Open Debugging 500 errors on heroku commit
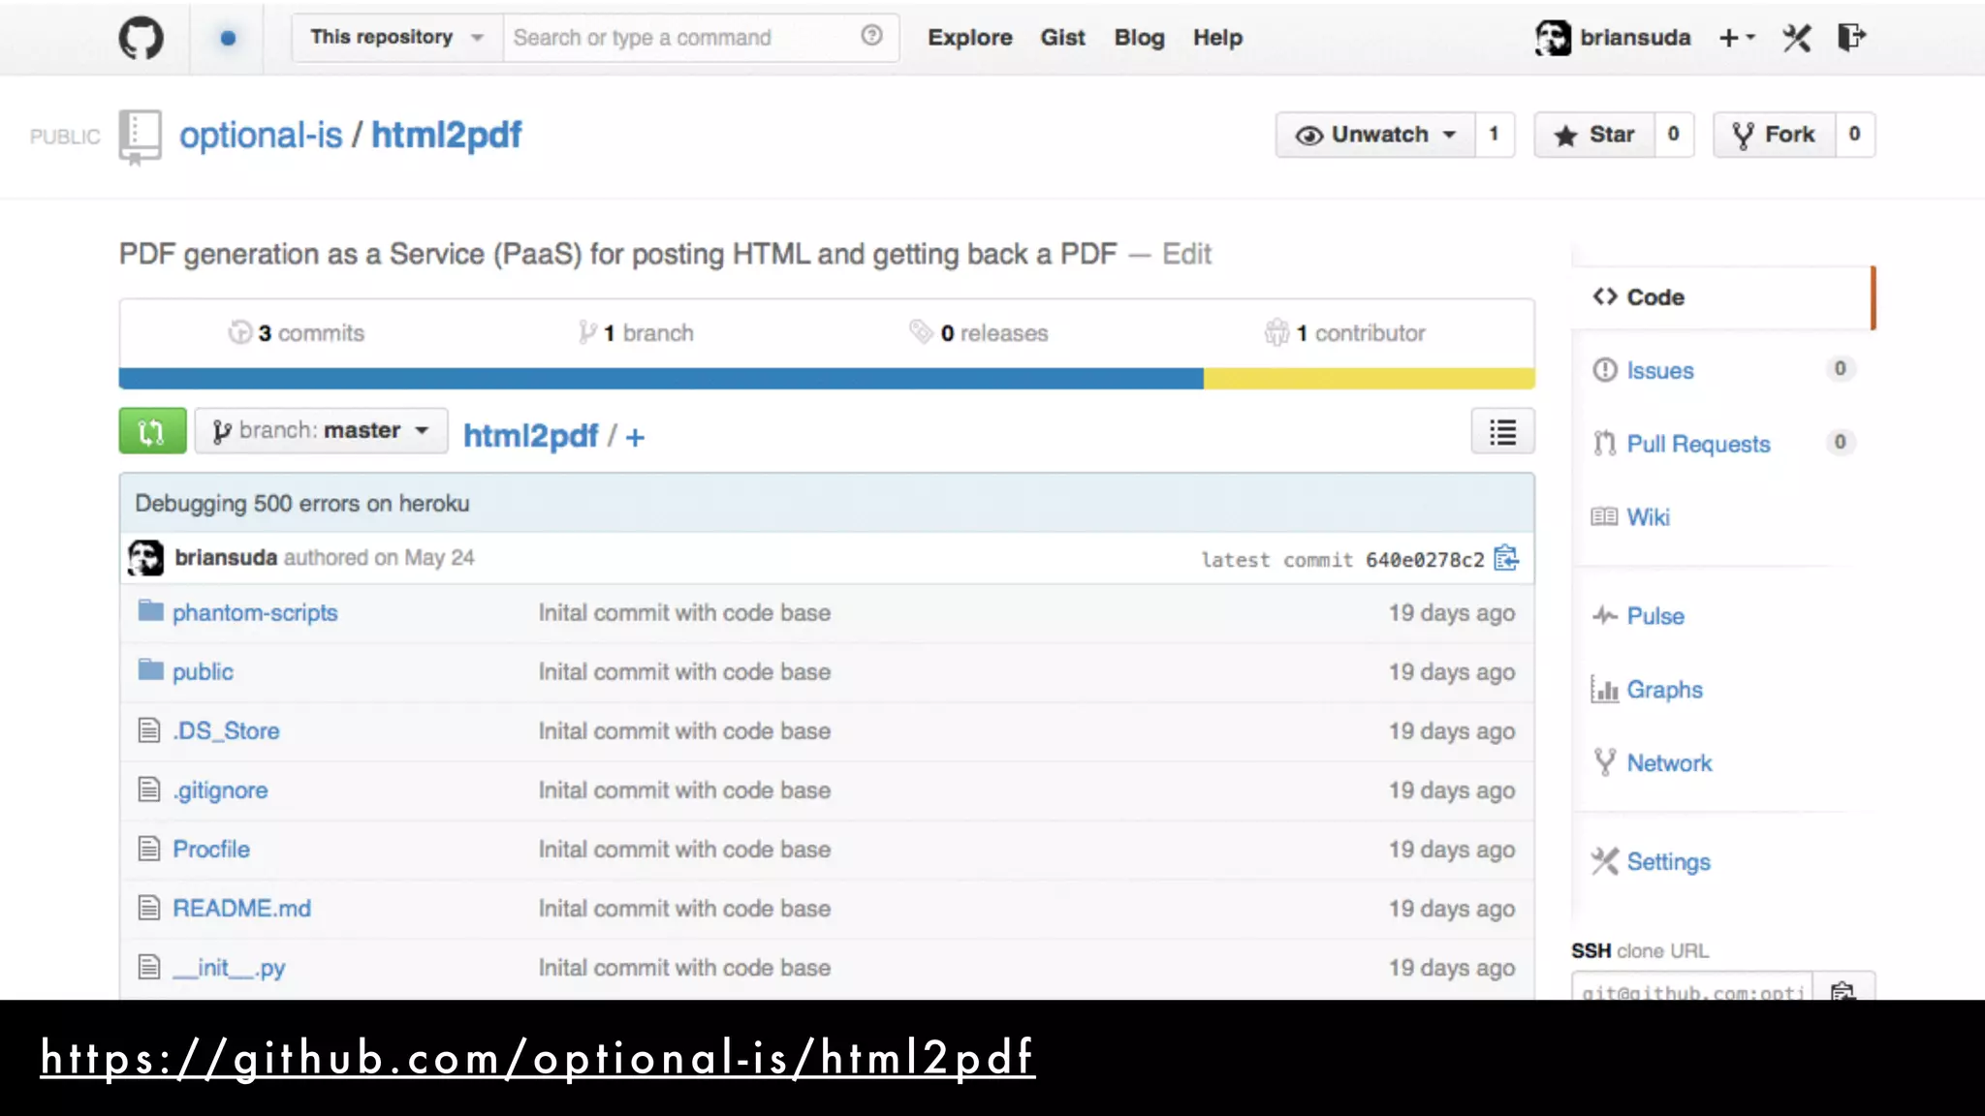Viewport: 1985px width, 1116px height. pos(302,503)
